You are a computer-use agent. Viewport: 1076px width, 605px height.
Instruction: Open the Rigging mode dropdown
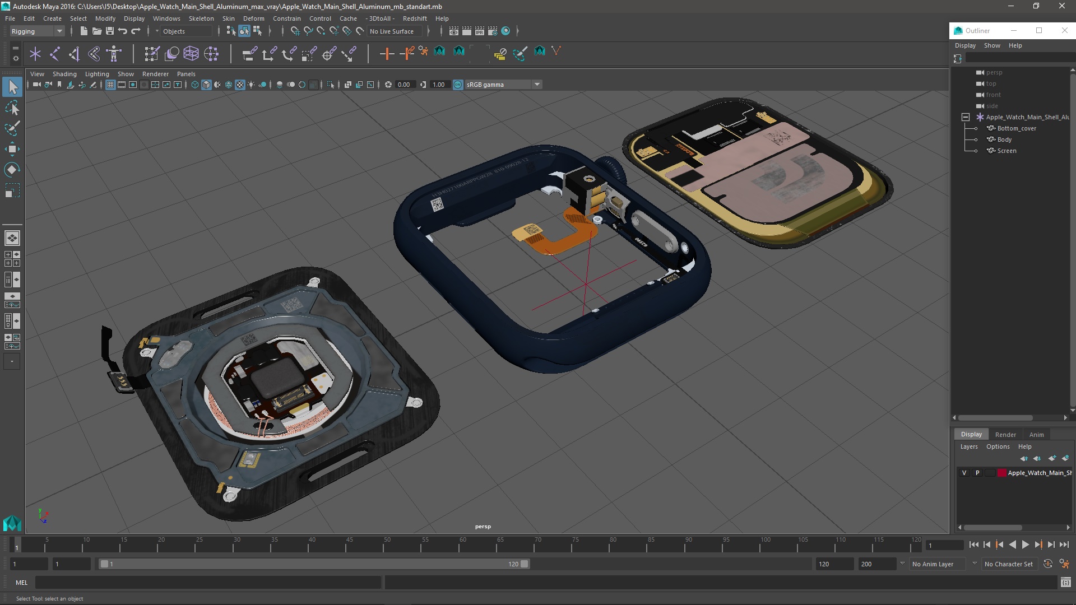coord(36,30)
